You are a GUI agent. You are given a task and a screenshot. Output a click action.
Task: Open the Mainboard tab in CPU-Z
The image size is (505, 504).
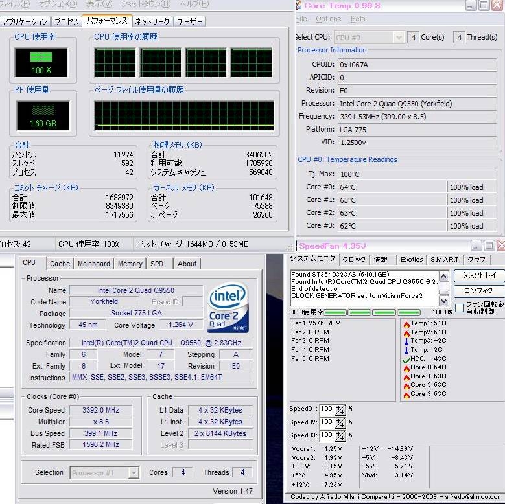(x=94, y=264)
